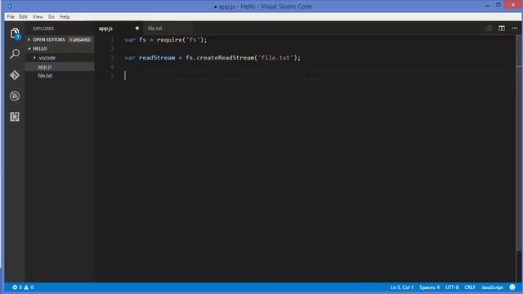This screenshot has height=294, width=523.
Task: Open the Explorer view icon
Action: tap(15, 33)
